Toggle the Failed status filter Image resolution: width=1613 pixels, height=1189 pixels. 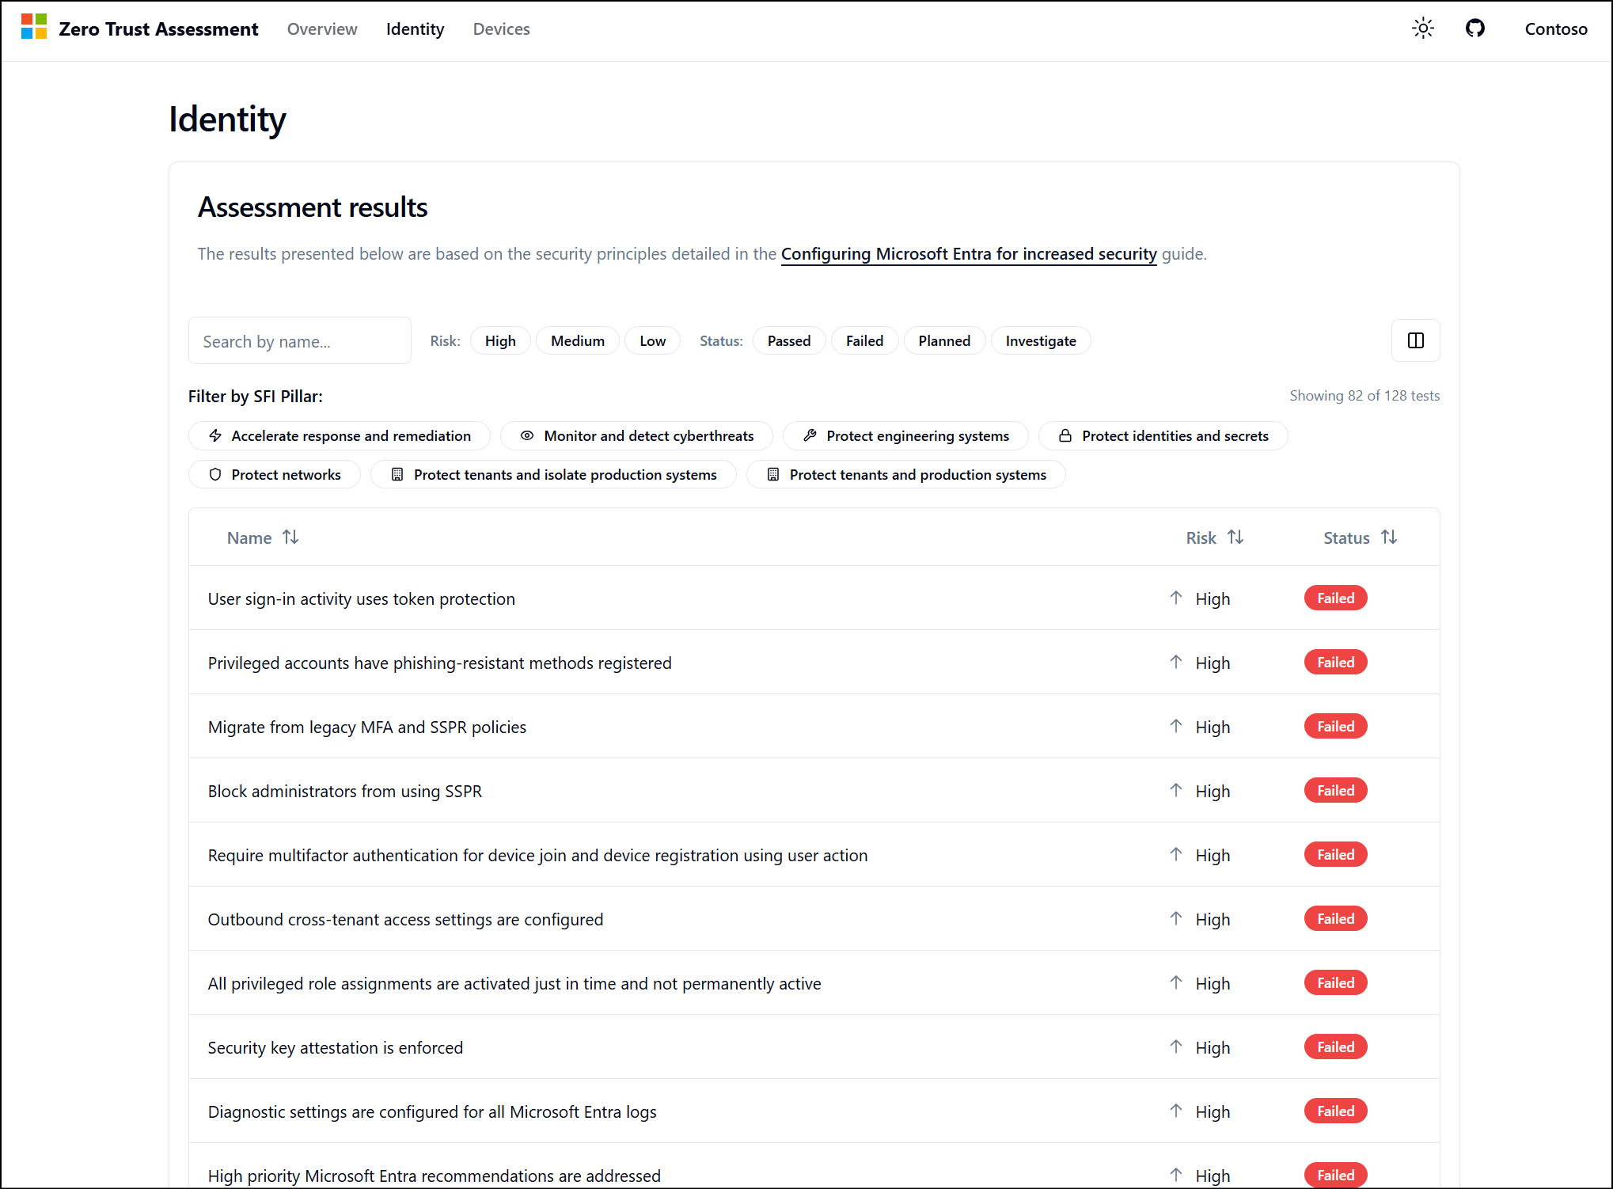pos(864,341)
